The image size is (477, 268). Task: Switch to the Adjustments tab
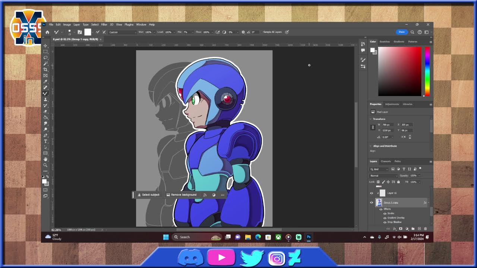click(x=392, y=104)
